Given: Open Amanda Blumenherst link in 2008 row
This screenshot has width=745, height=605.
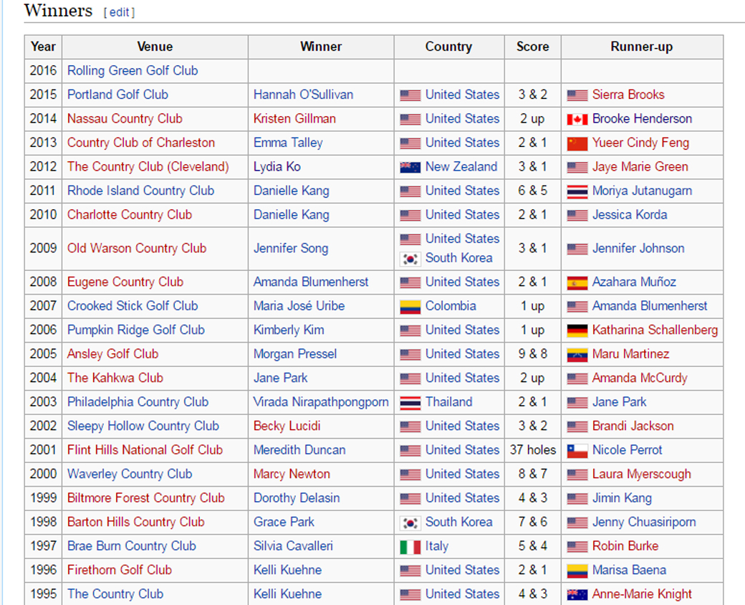Looking at the screenshot, I should point(311,282).
